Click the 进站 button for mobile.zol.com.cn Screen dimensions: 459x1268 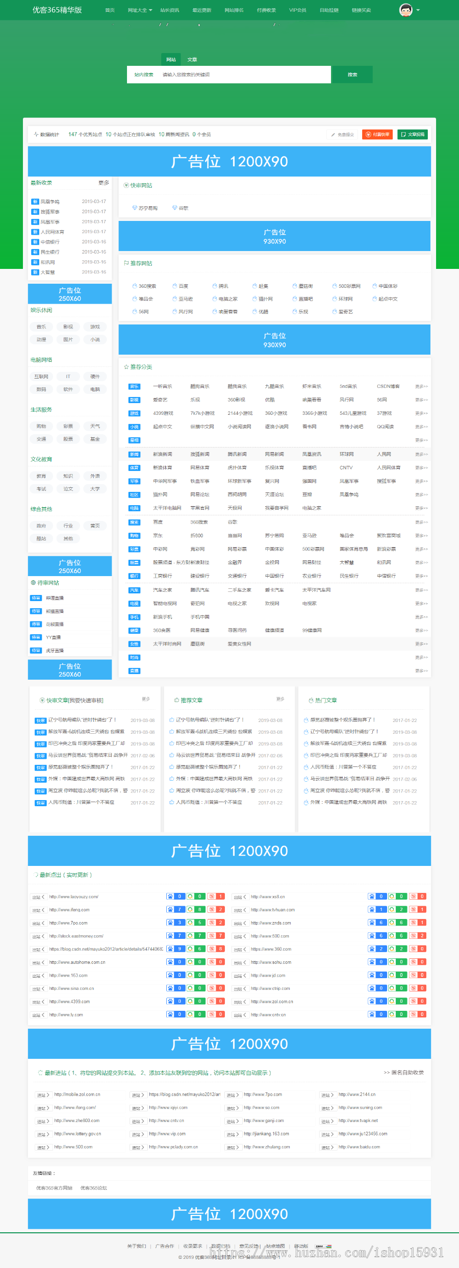coord(43,1095)
